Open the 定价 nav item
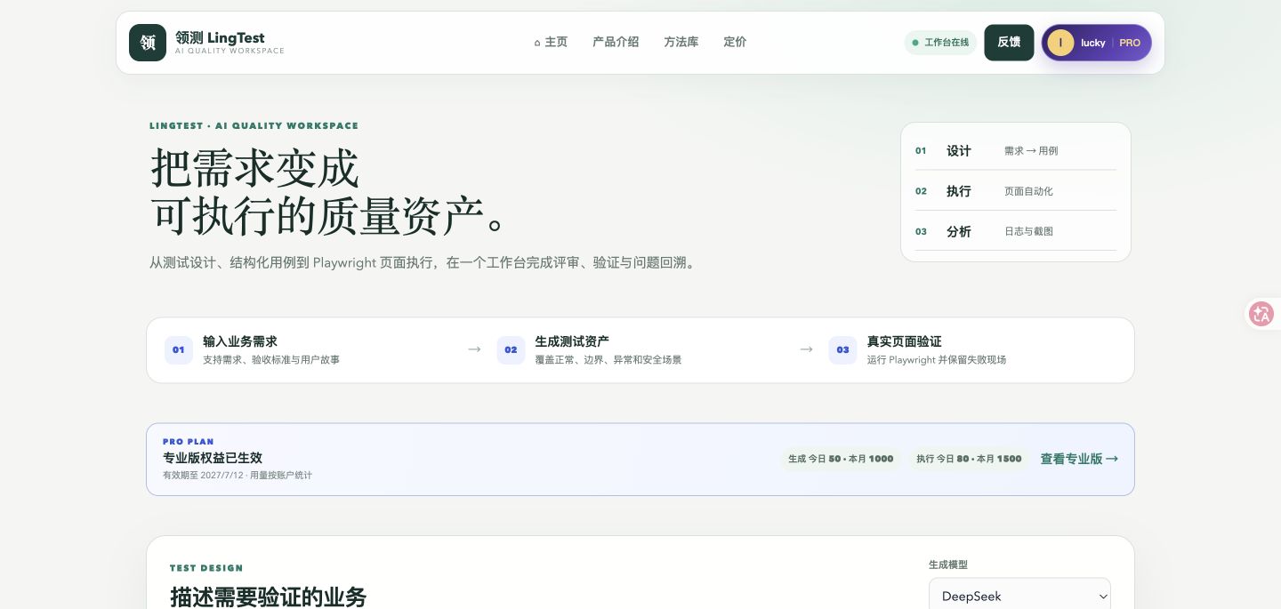Image resolution: width=1281 pixels, height=609 pixels. point(735,42)
